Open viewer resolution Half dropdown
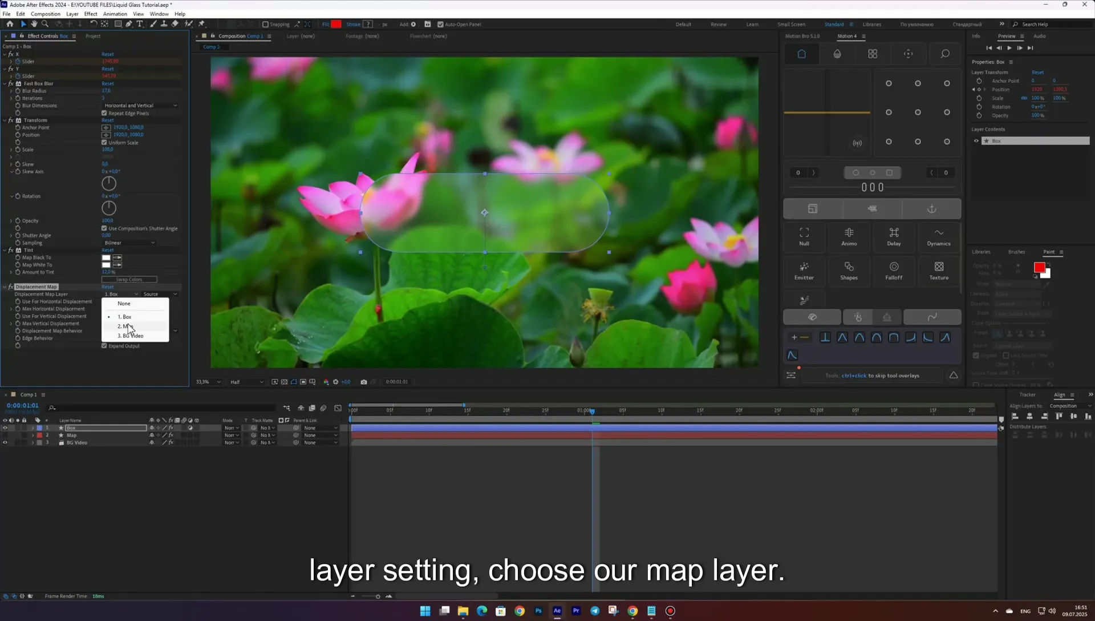This screenshot has width=1095, height=621. (x=246, y=382)
